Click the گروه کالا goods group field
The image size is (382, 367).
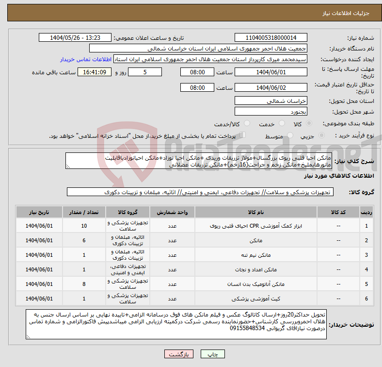coord(200,192)
